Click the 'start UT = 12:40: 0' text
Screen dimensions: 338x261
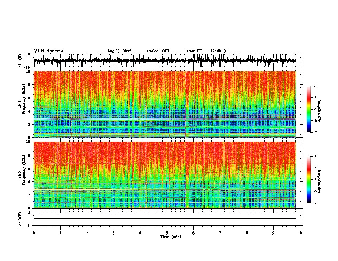coord(206,51)
